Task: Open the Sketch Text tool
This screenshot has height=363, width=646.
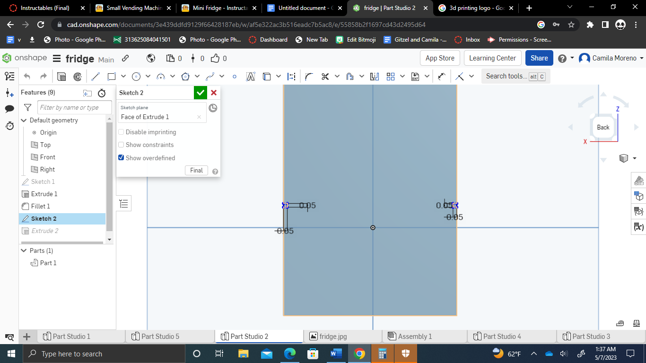Action: coord(250,76)
